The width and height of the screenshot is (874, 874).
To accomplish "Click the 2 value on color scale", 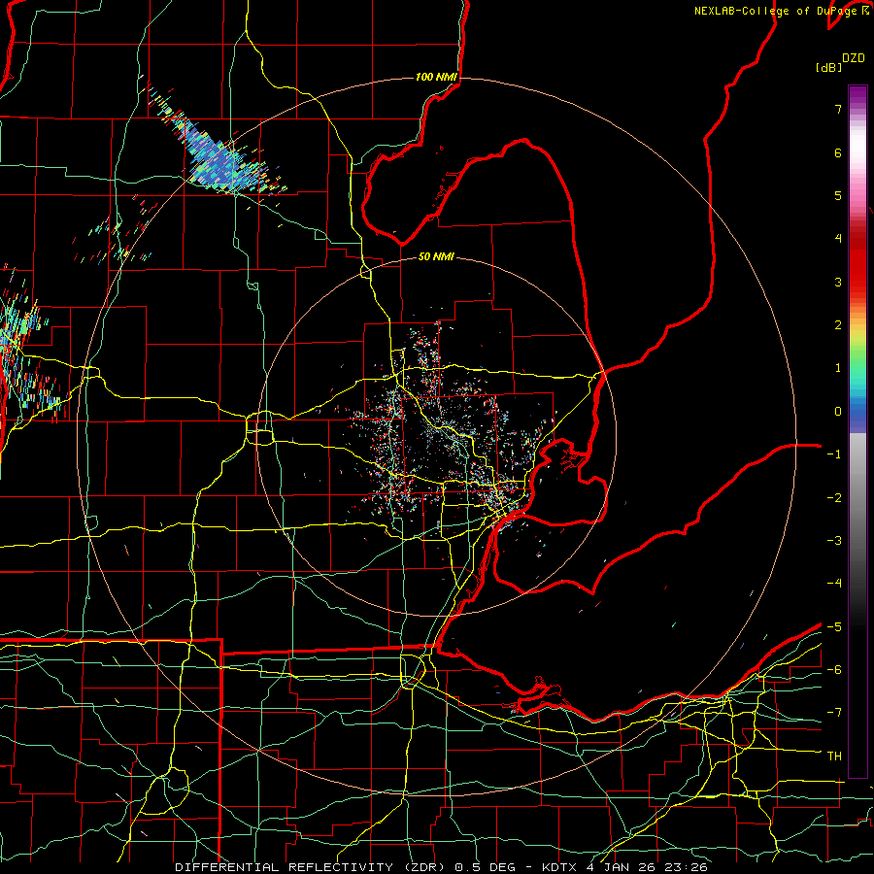I will [838, 325].
